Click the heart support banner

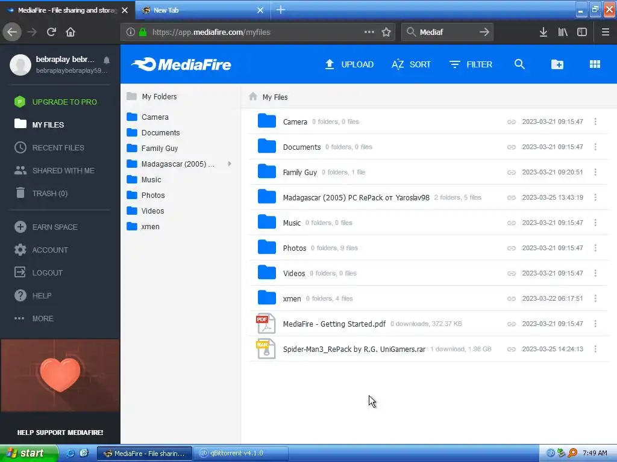pos(60,375)
